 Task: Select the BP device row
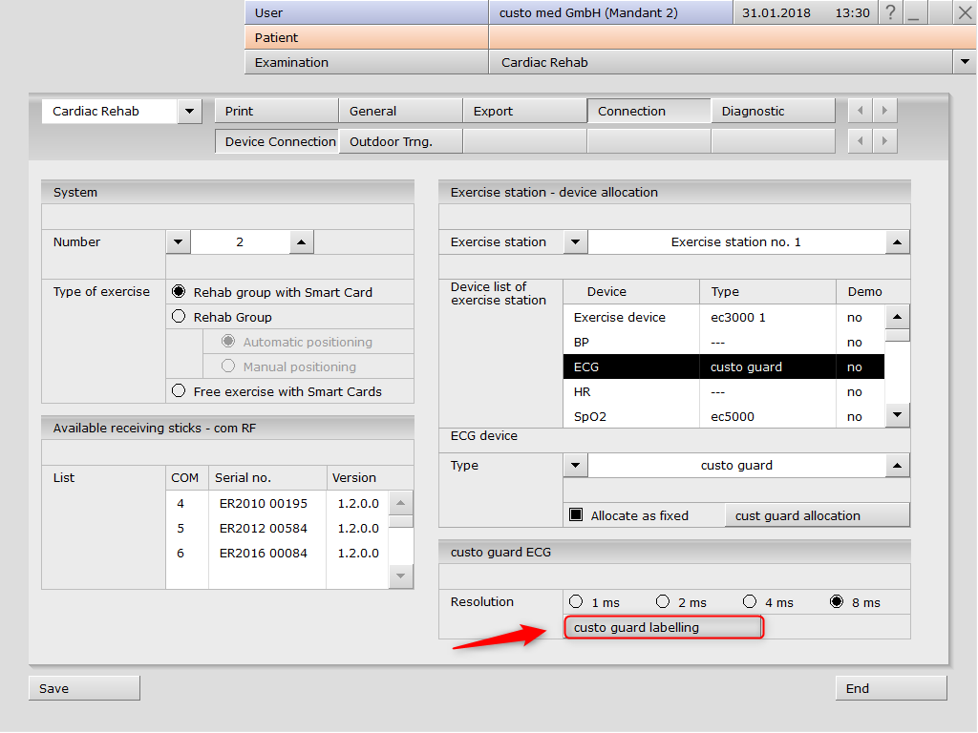pyautogui.click(x=724, y=343)
